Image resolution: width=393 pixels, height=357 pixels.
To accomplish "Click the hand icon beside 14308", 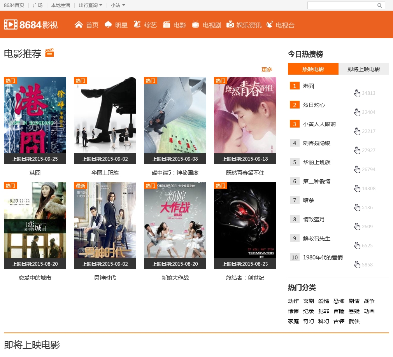I will tap(357, 188).
